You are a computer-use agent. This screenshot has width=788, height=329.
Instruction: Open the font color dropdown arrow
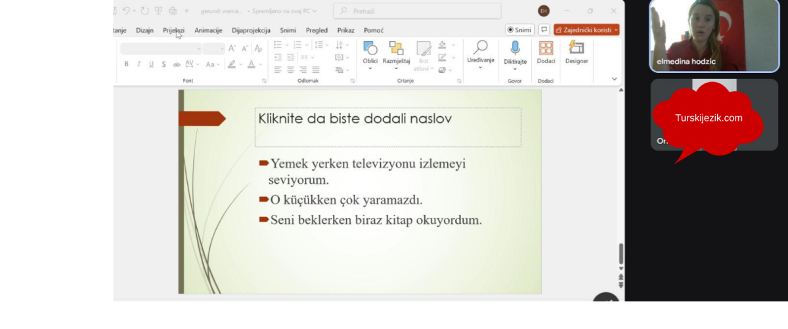pos(261,64)
